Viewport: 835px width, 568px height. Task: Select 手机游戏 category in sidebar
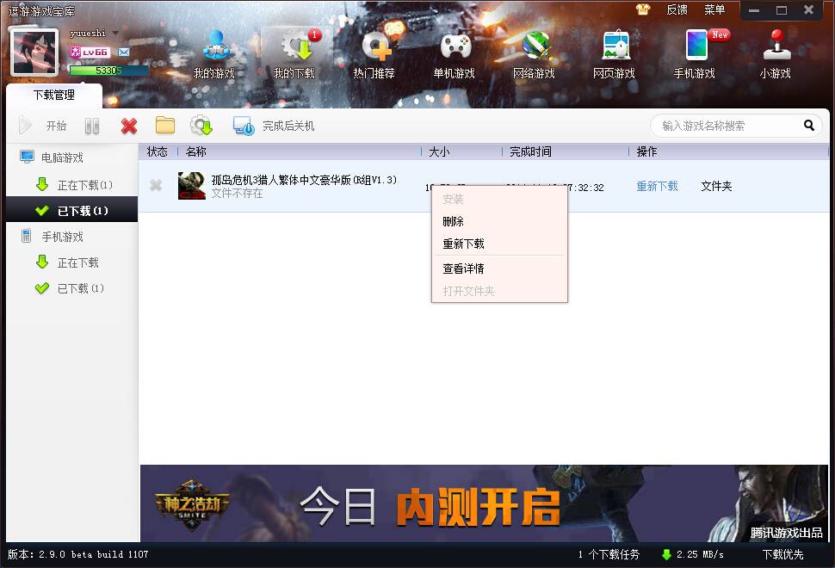click(53, 237)
